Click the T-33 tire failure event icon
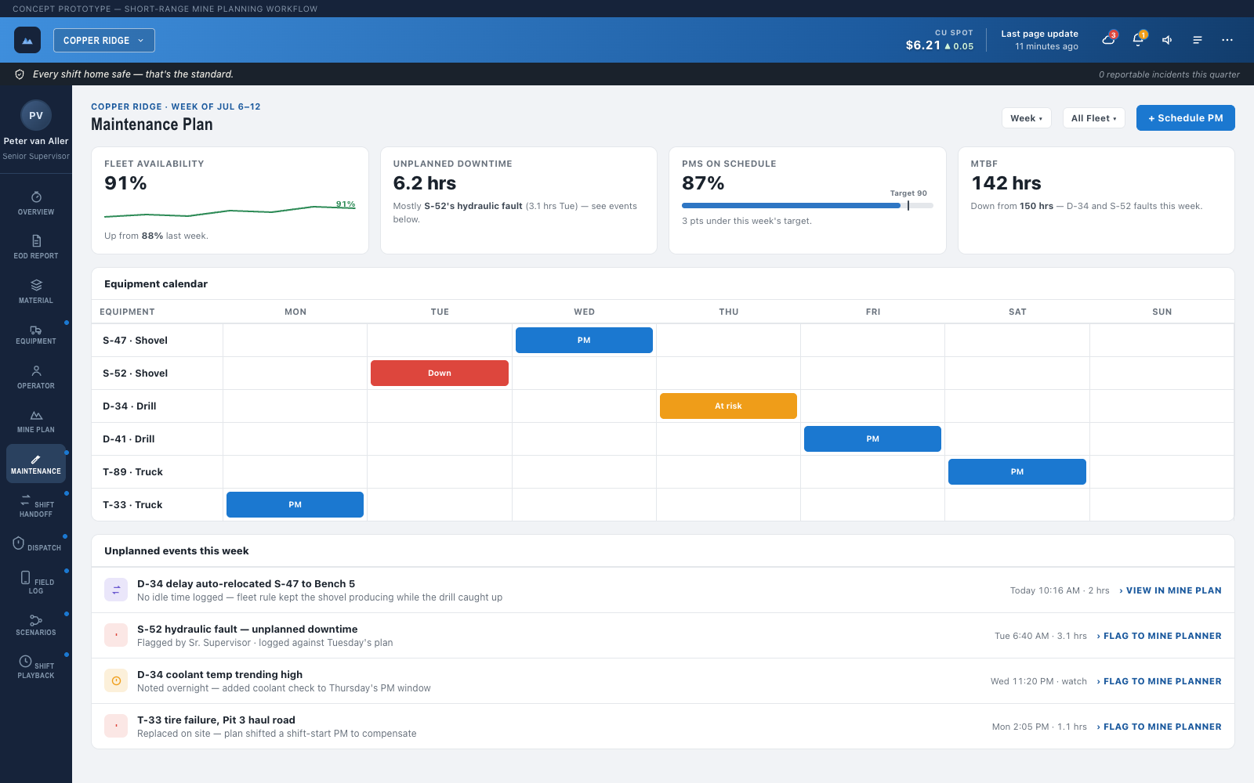The image size is (1254, 783). (116, 726)
